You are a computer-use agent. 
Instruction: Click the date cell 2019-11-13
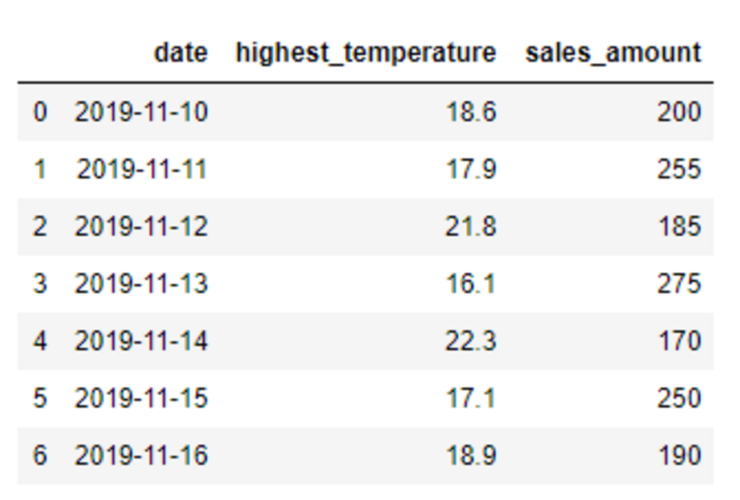(x=141, y=284)
